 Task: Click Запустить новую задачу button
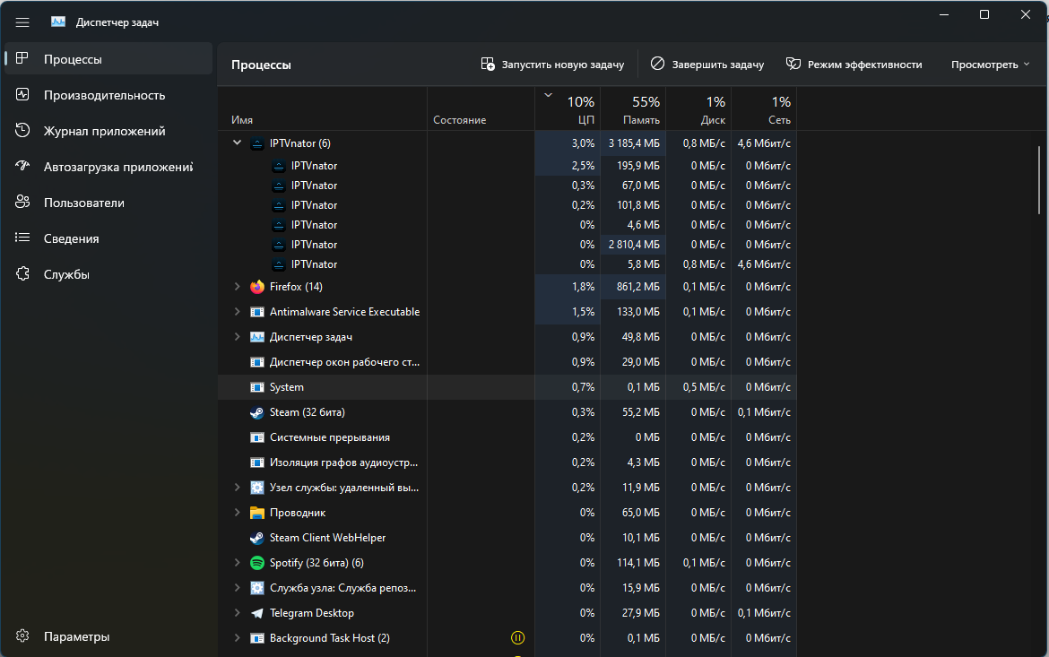point(552,65)
